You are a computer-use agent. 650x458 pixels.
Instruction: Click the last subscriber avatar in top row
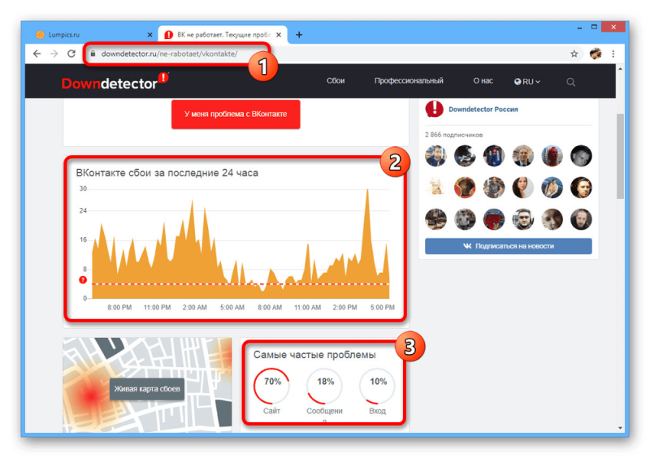coord(581,156)
